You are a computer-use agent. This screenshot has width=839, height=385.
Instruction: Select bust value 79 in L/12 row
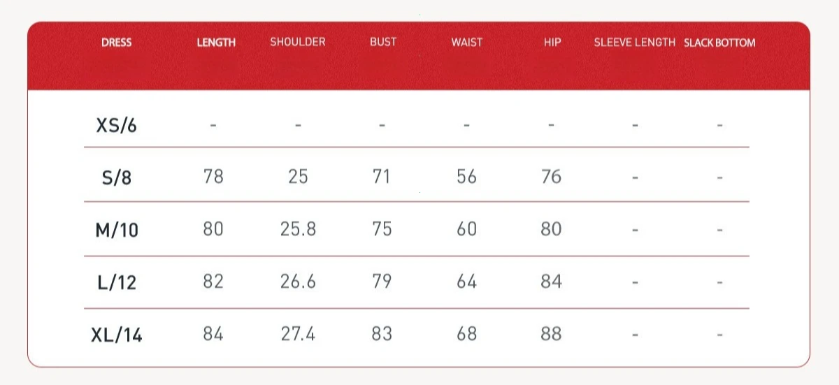(382, 281)
